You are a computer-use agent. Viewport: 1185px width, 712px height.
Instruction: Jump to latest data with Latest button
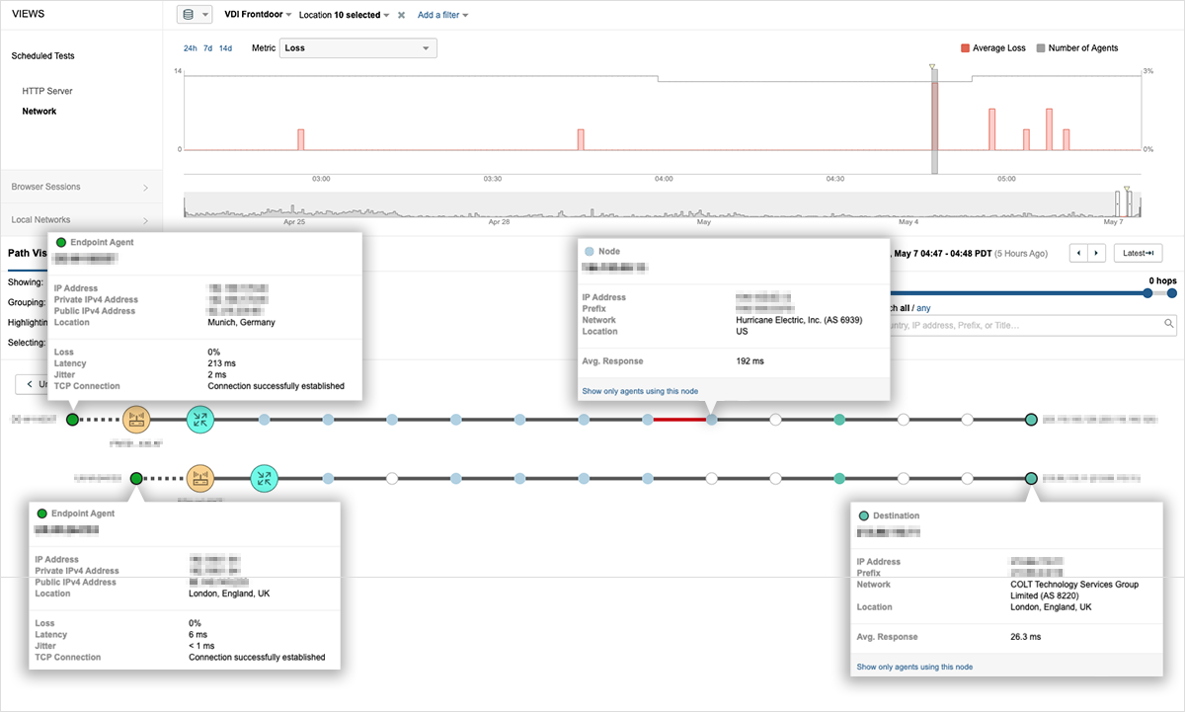[1137, 254]
